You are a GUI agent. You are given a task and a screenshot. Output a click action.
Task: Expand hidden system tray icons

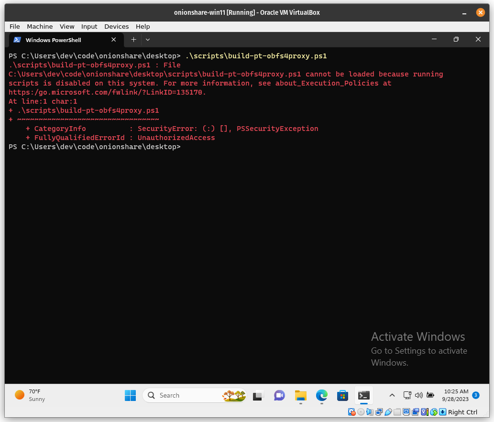click(392, 395)
